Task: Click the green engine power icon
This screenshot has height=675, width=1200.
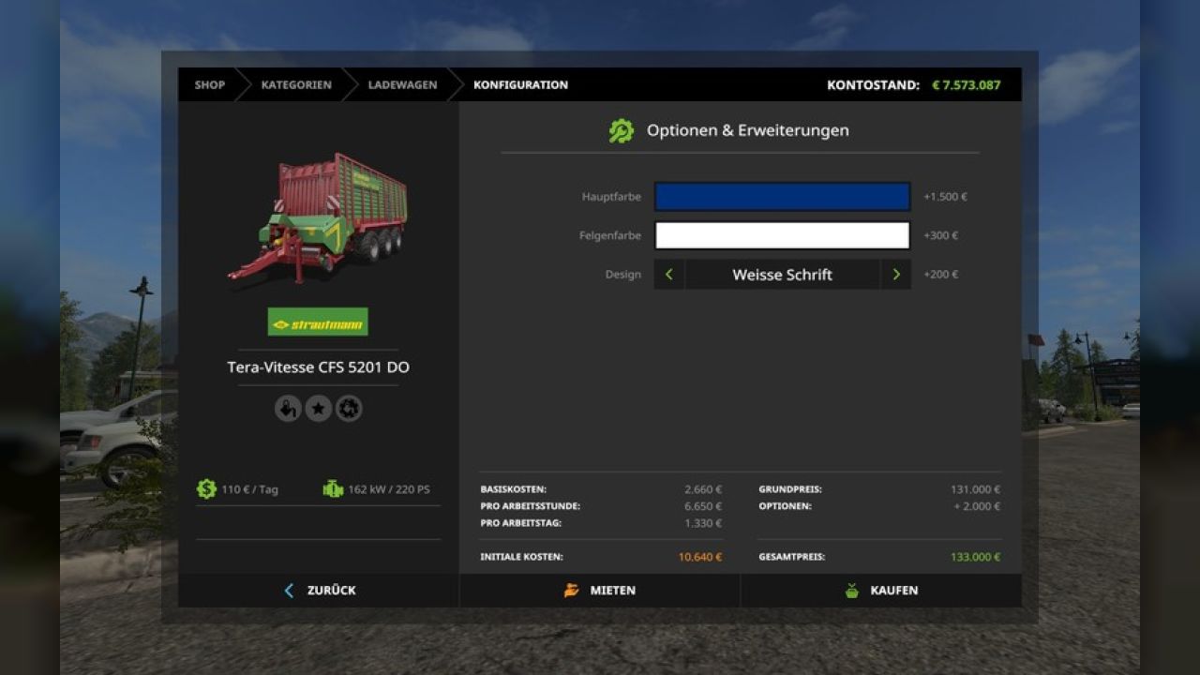Action: [x=333, y=489]
